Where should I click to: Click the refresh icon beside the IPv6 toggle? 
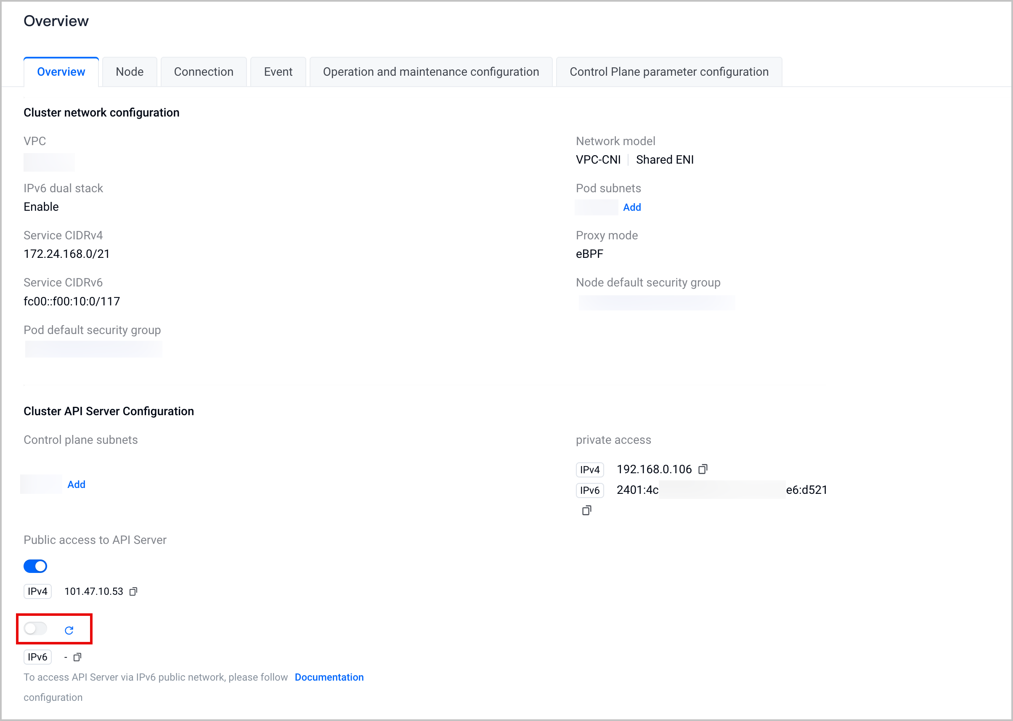(x=69, y=631)
